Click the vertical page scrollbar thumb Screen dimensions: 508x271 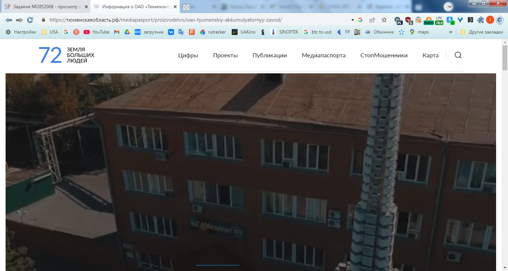(505, 58)
